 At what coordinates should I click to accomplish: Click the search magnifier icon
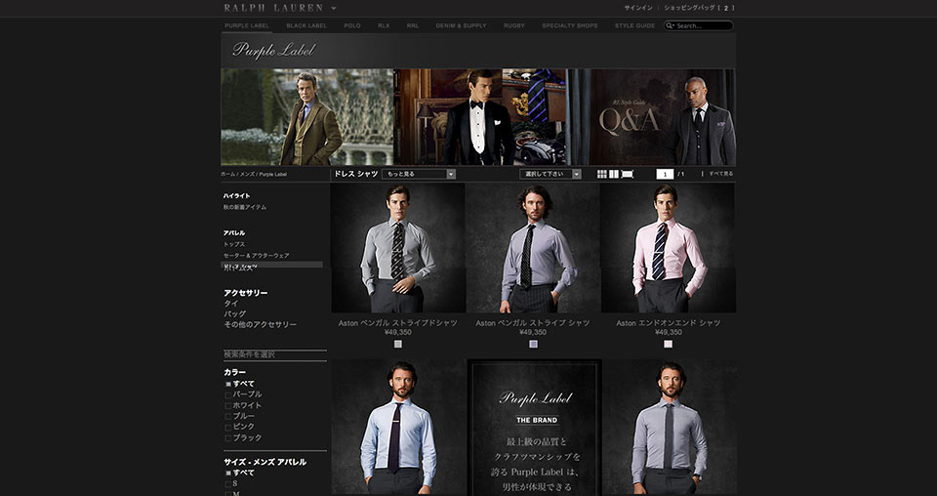[x=670, y=25]
